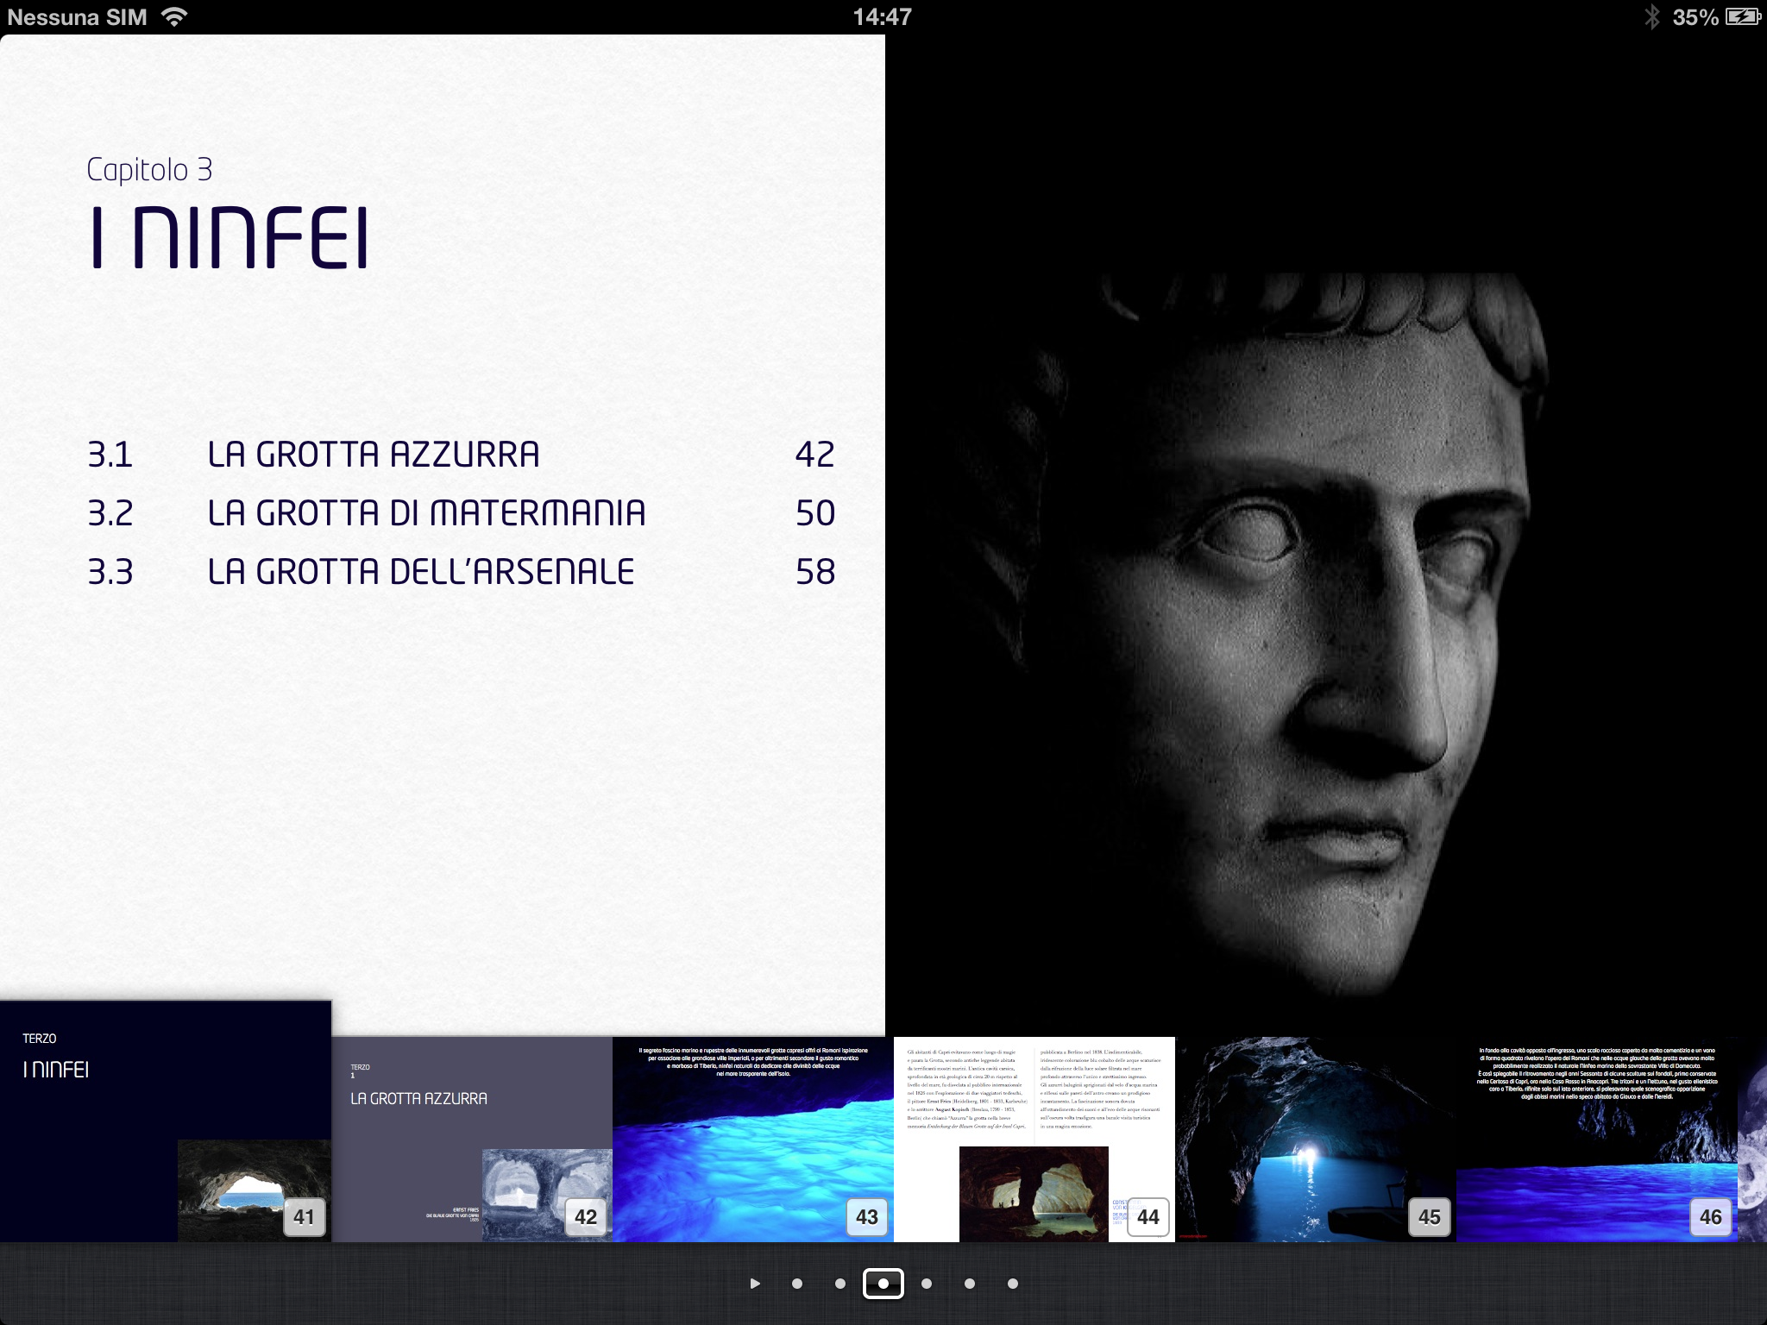
Task: Open page 46 thumbnail with text overlay
Action: [x=1596, y=1139]
